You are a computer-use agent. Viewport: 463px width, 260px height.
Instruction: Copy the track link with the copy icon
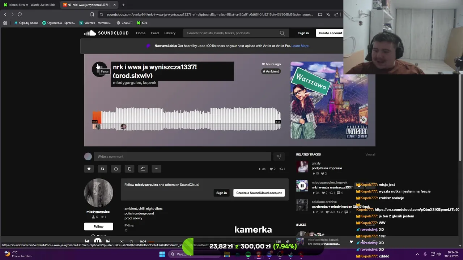pos(129,169)
